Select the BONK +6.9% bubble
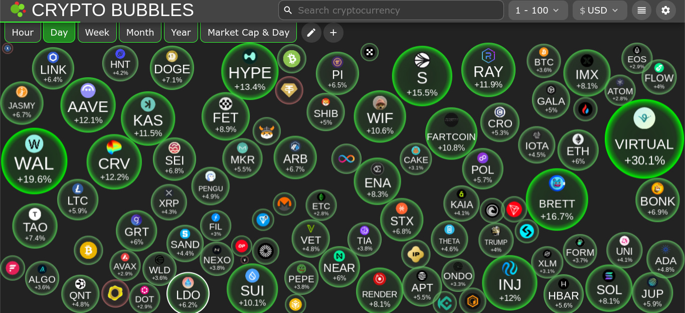This screenshot has width=685, height=313. tap(657, 200)
